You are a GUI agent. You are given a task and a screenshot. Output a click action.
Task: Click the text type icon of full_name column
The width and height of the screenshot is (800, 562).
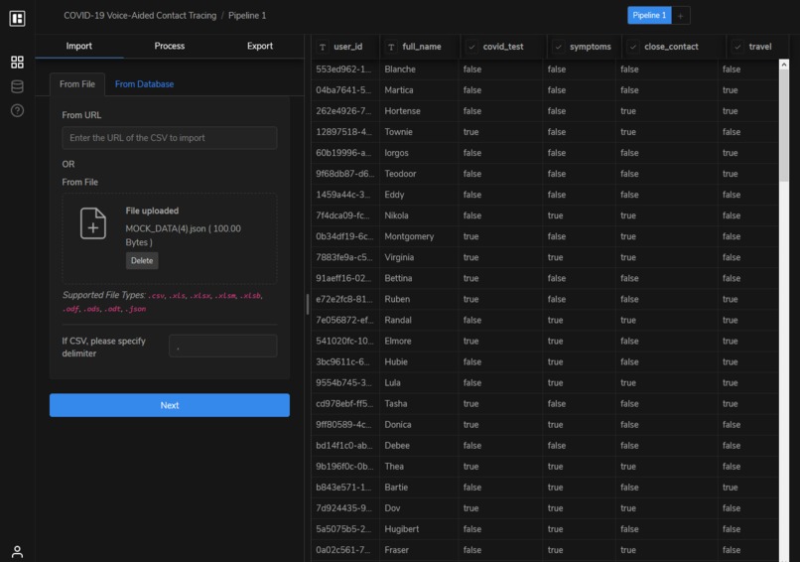391,47
